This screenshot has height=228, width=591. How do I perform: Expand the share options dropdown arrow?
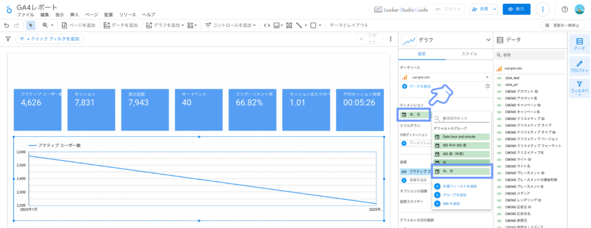tap(495, 9)
